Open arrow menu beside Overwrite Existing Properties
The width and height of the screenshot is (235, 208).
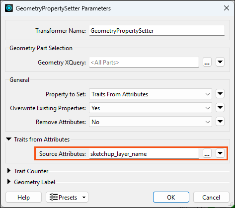pyautogui.click(x=220, y=108)
